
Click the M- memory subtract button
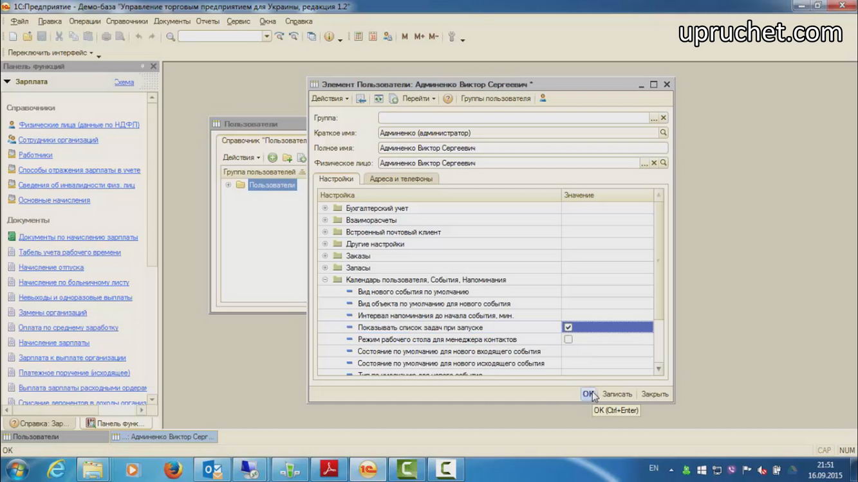pyautogui.click(x=433, y=37)
